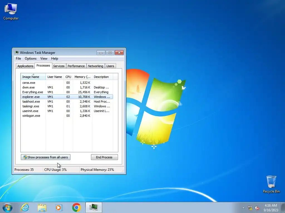The height and width of the screenshot is (213, 285).
Task: Switch to the Applications tab
Action: coord(25,66)
